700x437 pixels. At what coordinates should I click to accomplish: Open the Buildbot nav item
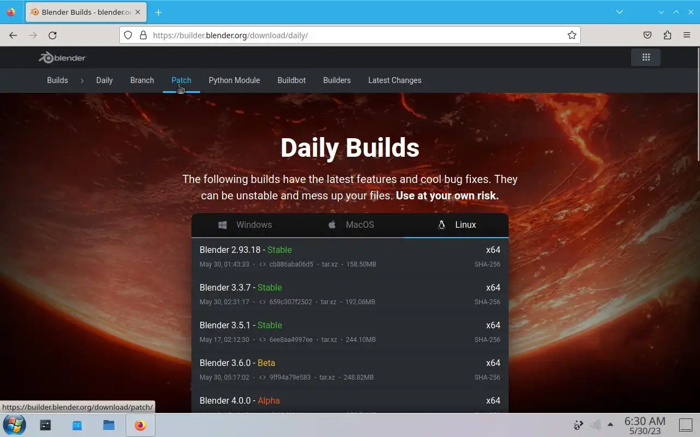pos(291,80)
